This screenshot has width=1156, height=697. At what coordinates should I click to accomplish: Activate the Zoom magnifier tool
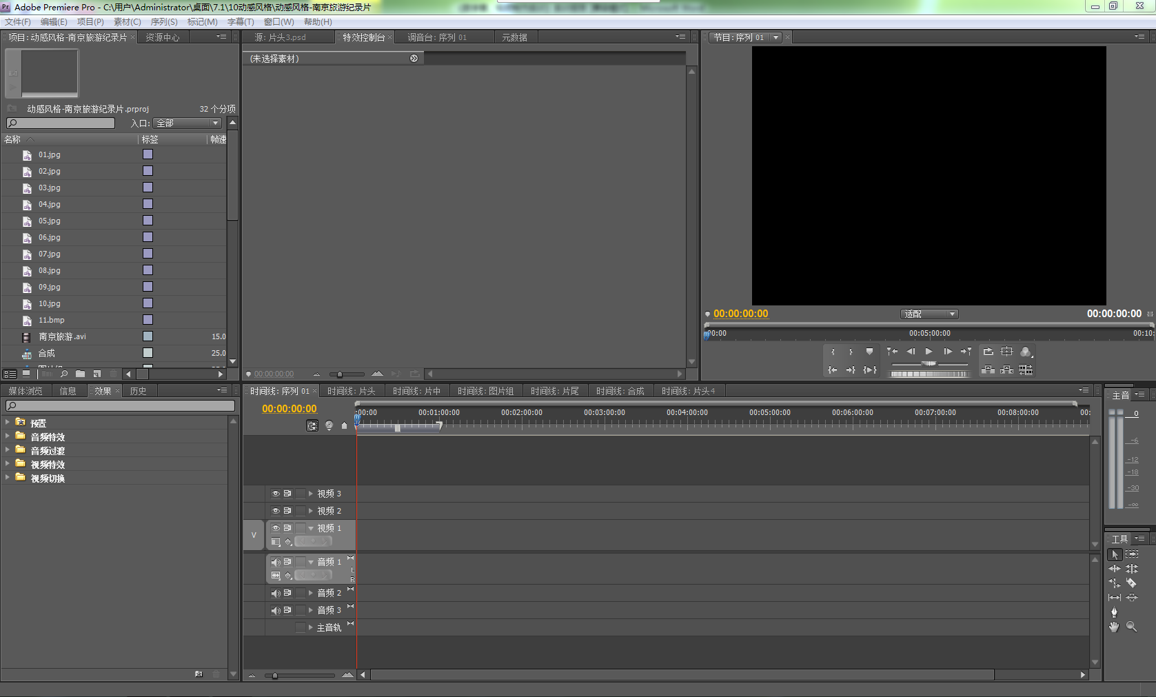tap(1131, 627)
